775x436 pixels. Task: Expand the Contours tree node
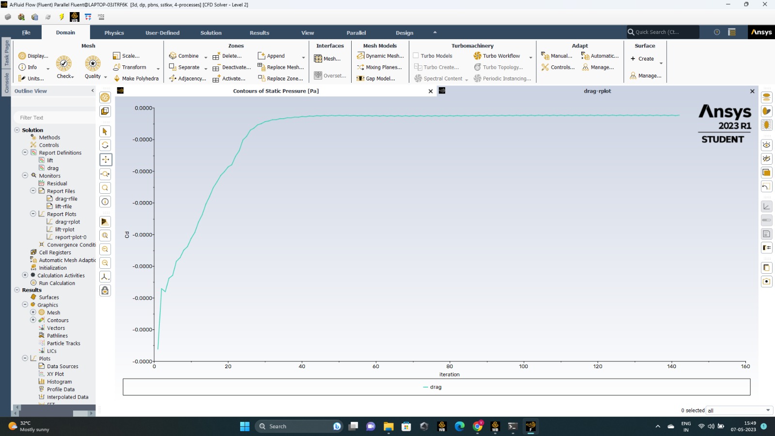click(x=33, y=320)
